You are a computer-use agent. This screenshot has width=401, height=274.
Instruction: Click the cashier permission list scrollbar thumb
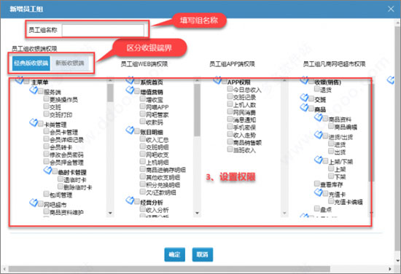pyautogui.click(x=110, y=93)
